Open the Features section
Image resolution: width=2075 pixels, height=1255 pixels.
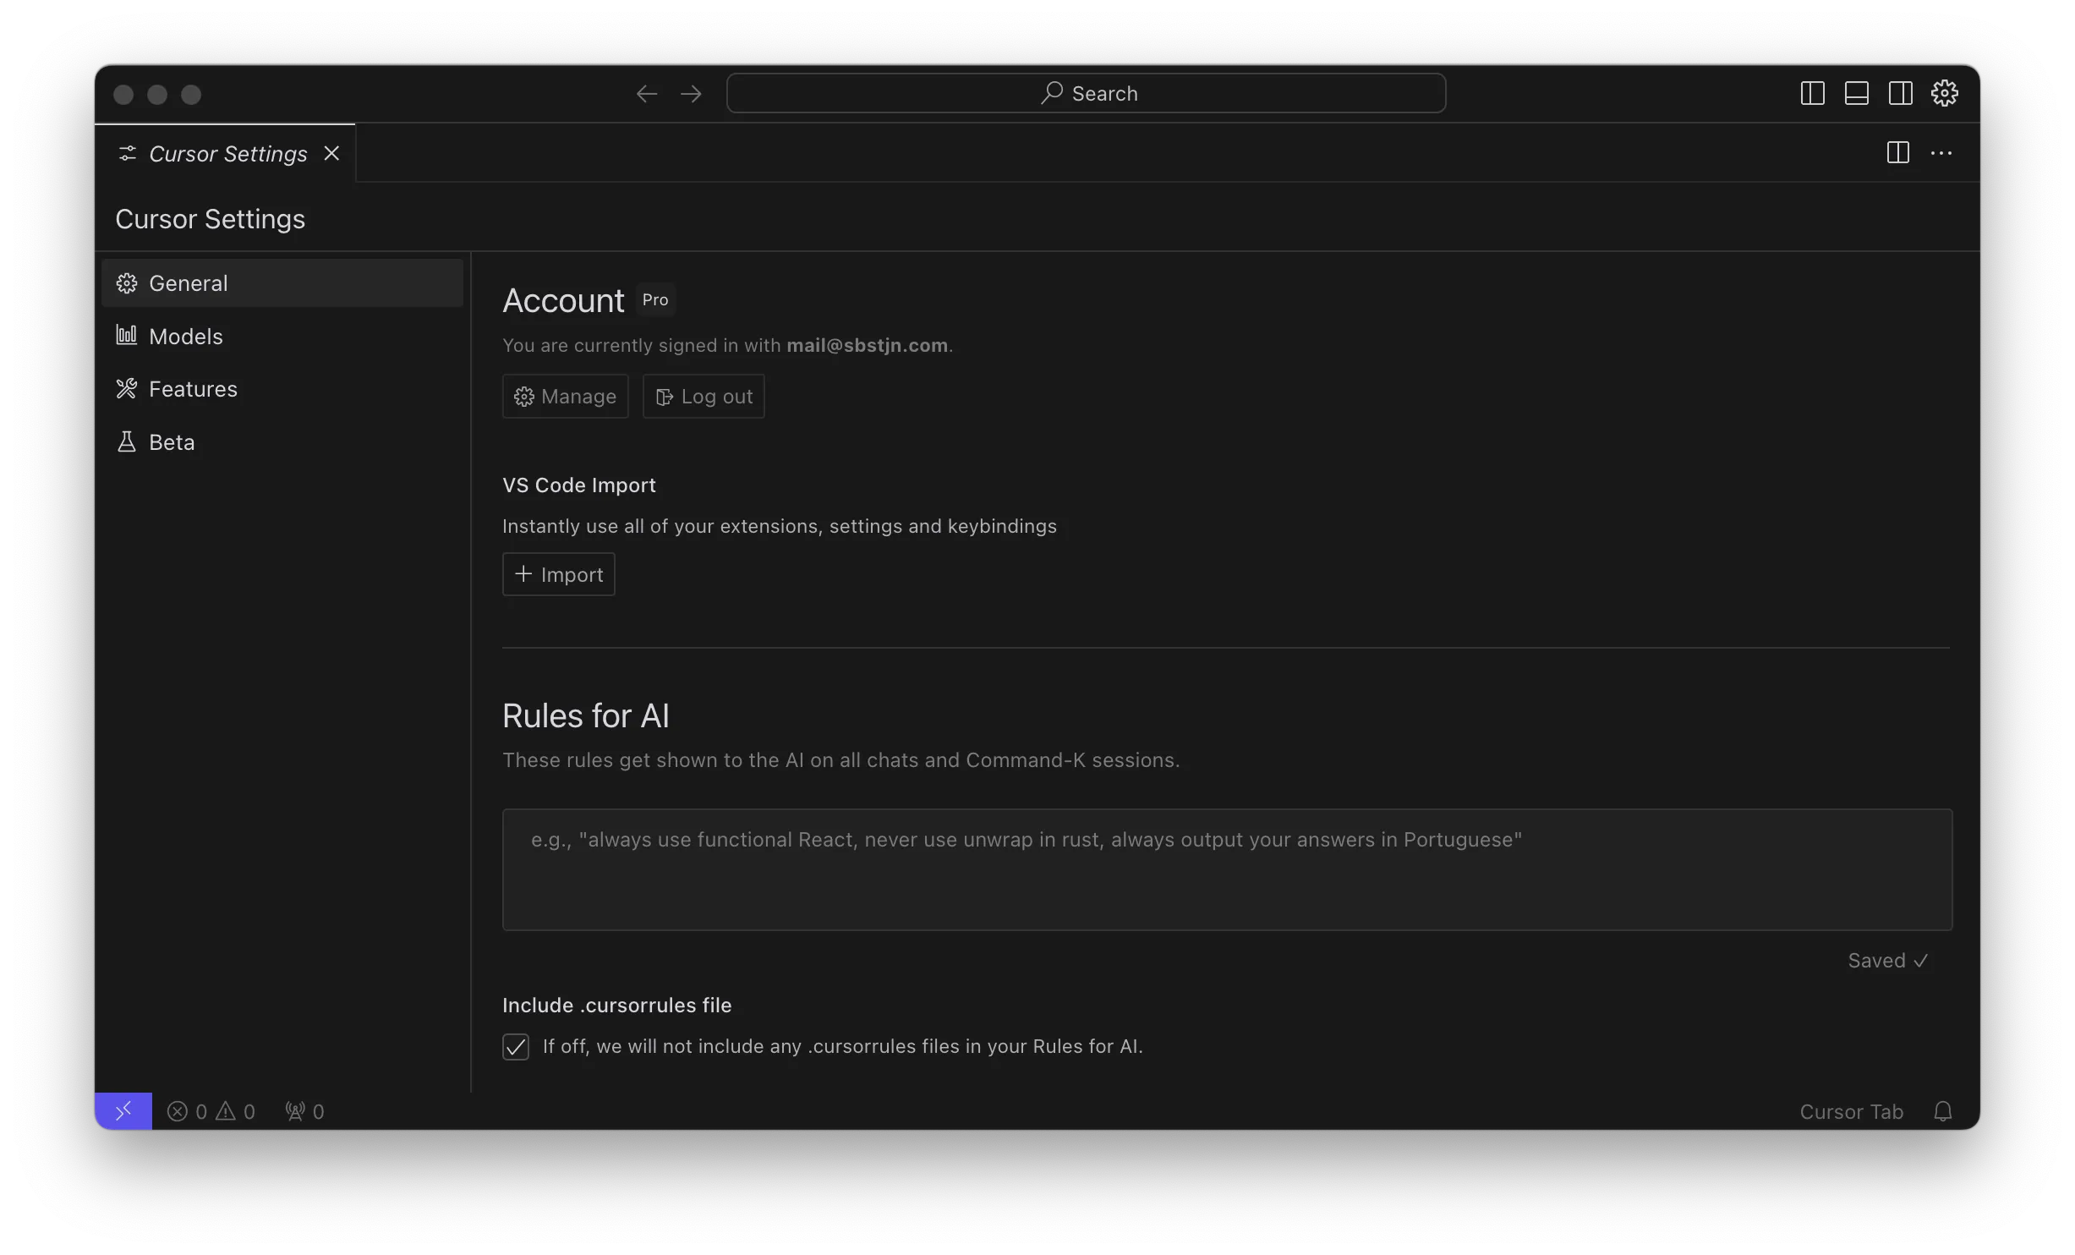(x=193, y=389)
